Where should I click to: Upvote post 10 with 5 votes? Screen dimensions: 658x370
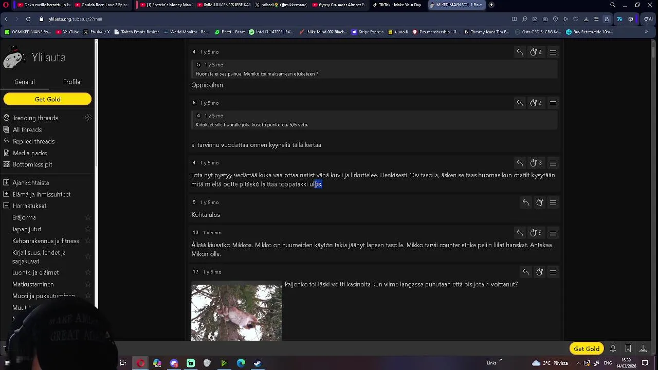tap(536, 233)
